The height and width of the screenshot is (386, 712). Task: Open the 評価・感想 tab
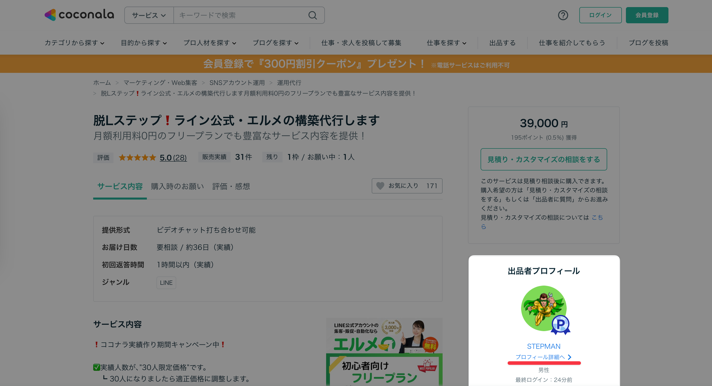[x=231, y=186]
